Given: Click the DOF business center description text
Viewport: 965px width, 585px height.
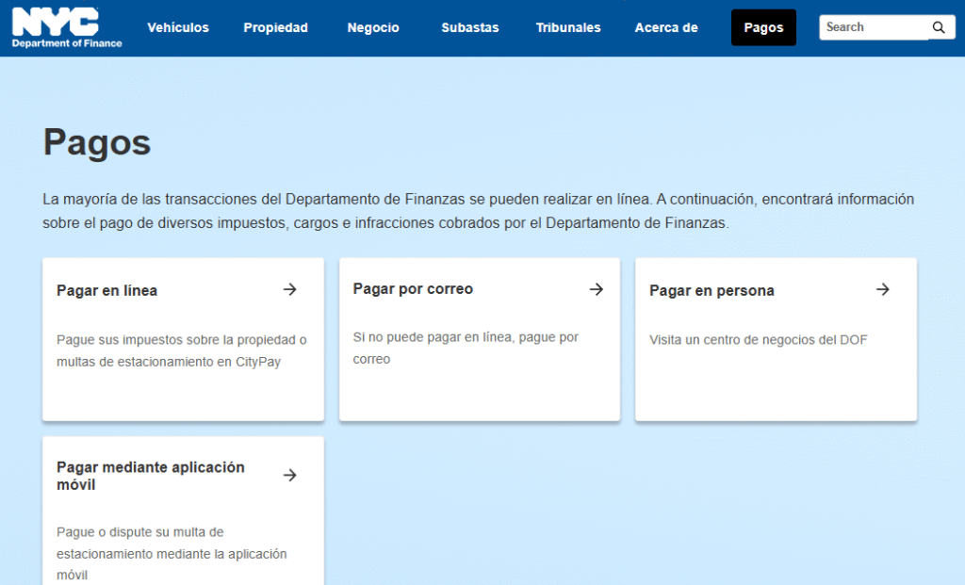Looking at the screenshot, I should click(758, 339).
